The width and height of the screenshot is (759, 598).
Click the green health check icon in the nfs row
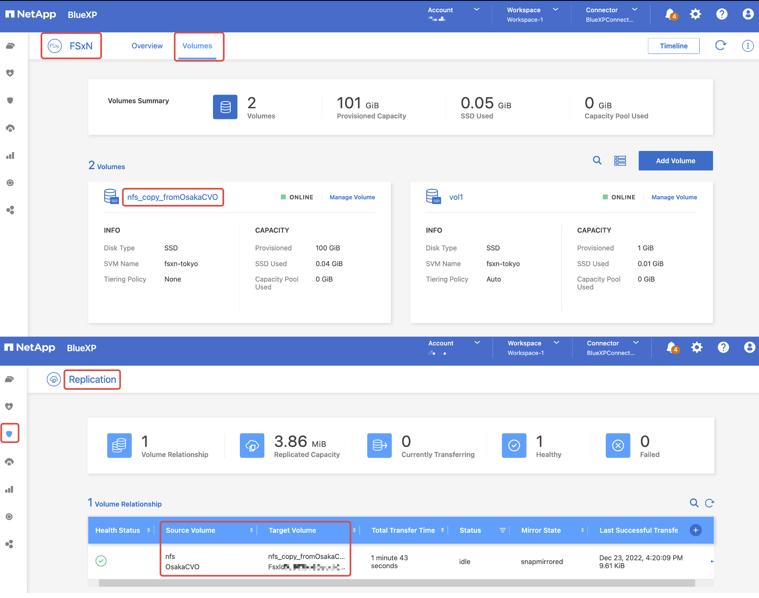101,561
